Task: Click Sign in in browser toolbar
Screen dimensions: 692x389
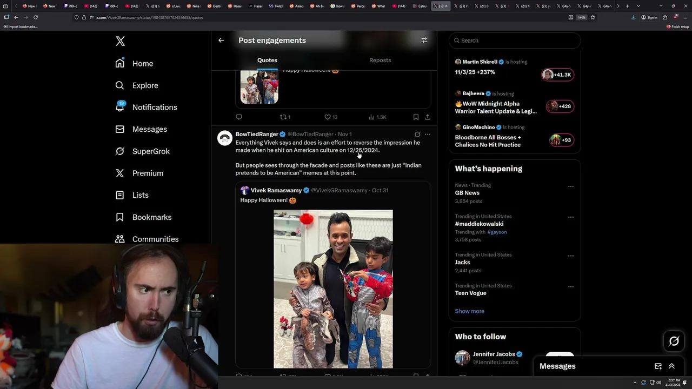Action: (649, 17)
